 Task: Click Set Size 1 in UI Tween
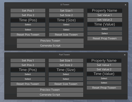pos(66,11)
